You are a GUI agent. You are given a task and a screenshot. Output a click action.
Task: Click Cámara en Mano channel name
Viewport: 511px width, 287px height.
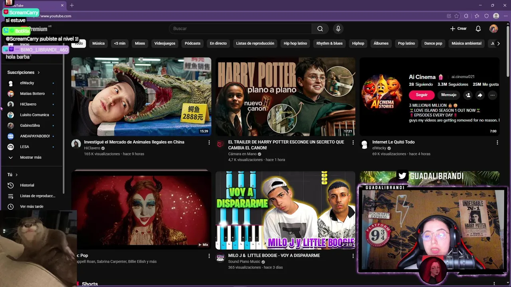click(242, 154)
